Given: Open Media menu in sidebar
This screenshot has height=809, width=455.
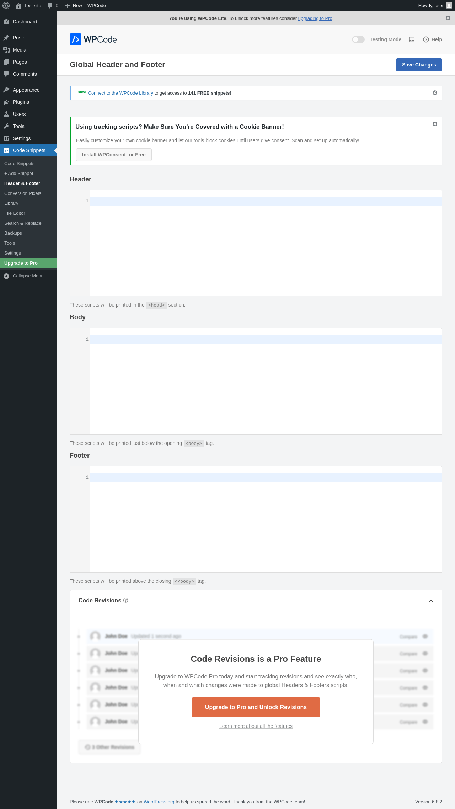Looking at the screenshot, I should click(28, 50).
